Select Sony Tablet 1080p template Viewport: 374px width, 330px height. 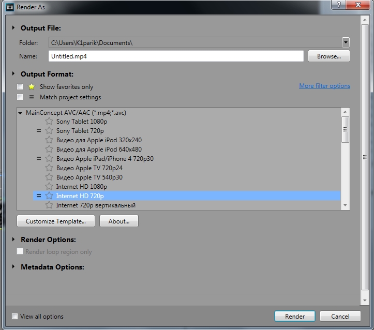82,122
